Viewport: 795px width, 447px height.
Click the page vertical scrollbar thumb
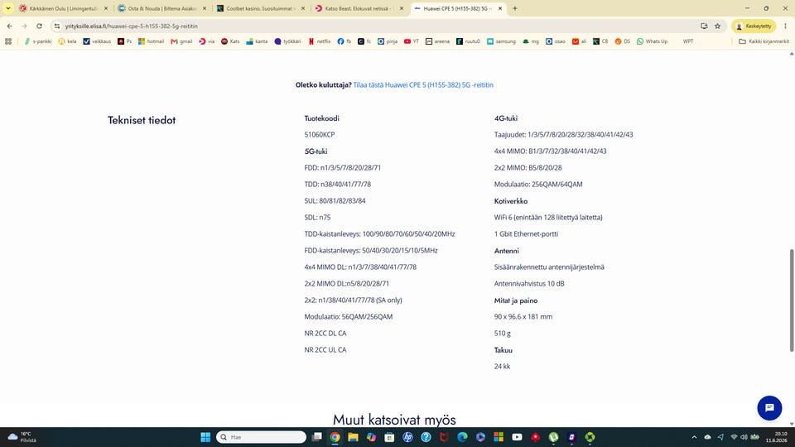(792, 300)
